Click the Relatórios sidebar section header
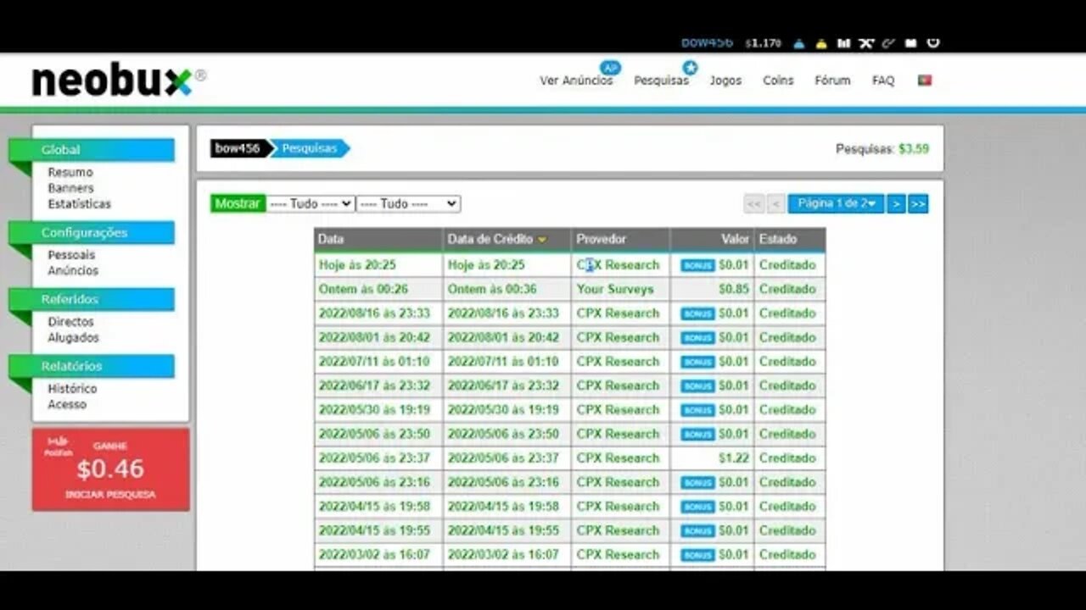The width and height of the screenshot is (1086, 610). tap(92, 367)
